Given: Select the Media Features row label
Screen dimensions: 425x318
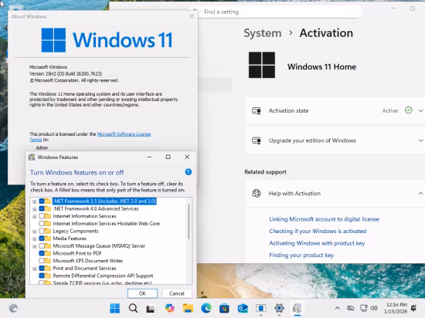Looking at the screenshot, I should click(x=70, y=238).
